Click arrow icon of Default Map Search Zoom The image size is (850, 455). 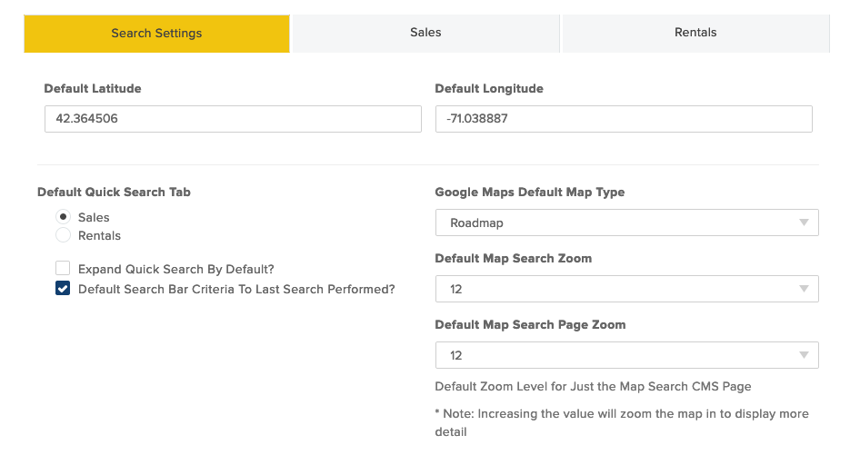coord(804,289)
